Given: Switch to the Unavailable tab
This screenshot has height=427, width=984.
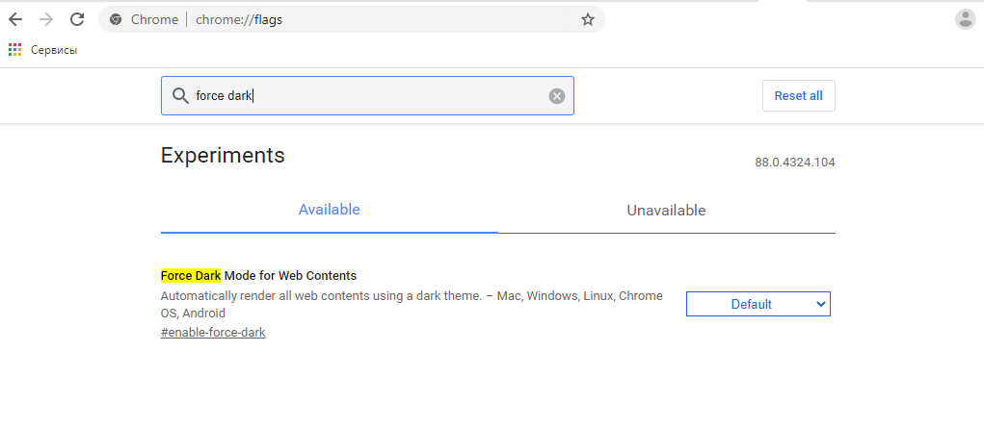Looking at the screenshot, I should point(667,211).
